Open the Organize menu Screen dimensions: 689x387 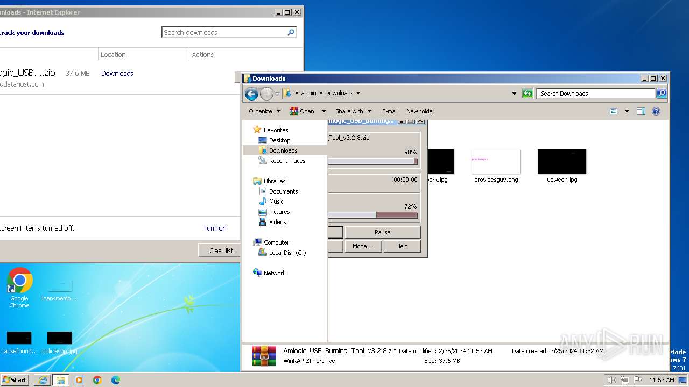pyautogui.click(x=264, y=111)
